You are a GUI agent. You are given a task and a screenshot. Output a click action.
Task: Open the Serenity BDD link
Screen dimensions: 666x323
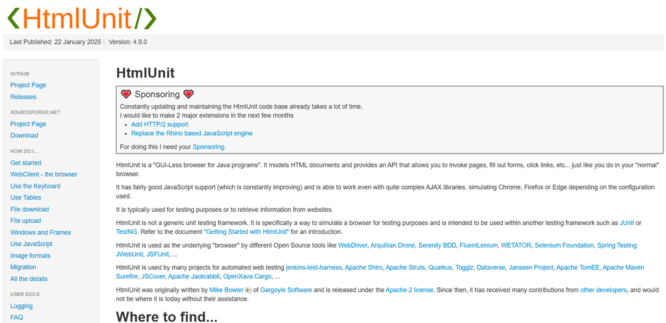coord(437,245)
